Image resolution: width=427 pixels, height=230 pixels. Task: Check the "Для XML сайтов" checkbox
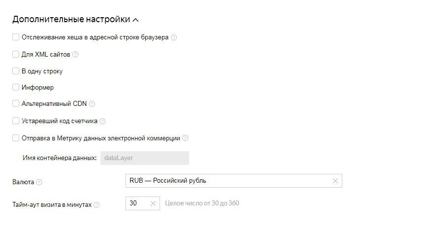pyautogui.click(x=16, y=54)
